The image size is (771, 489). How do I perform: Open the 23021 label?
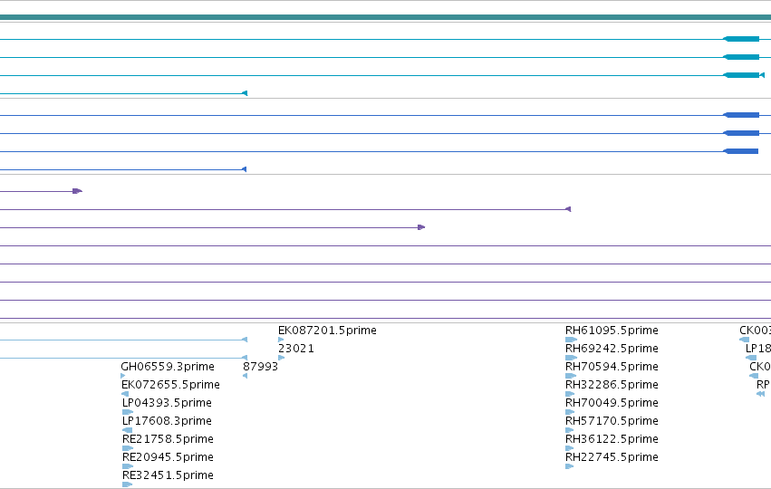point(296,349)
